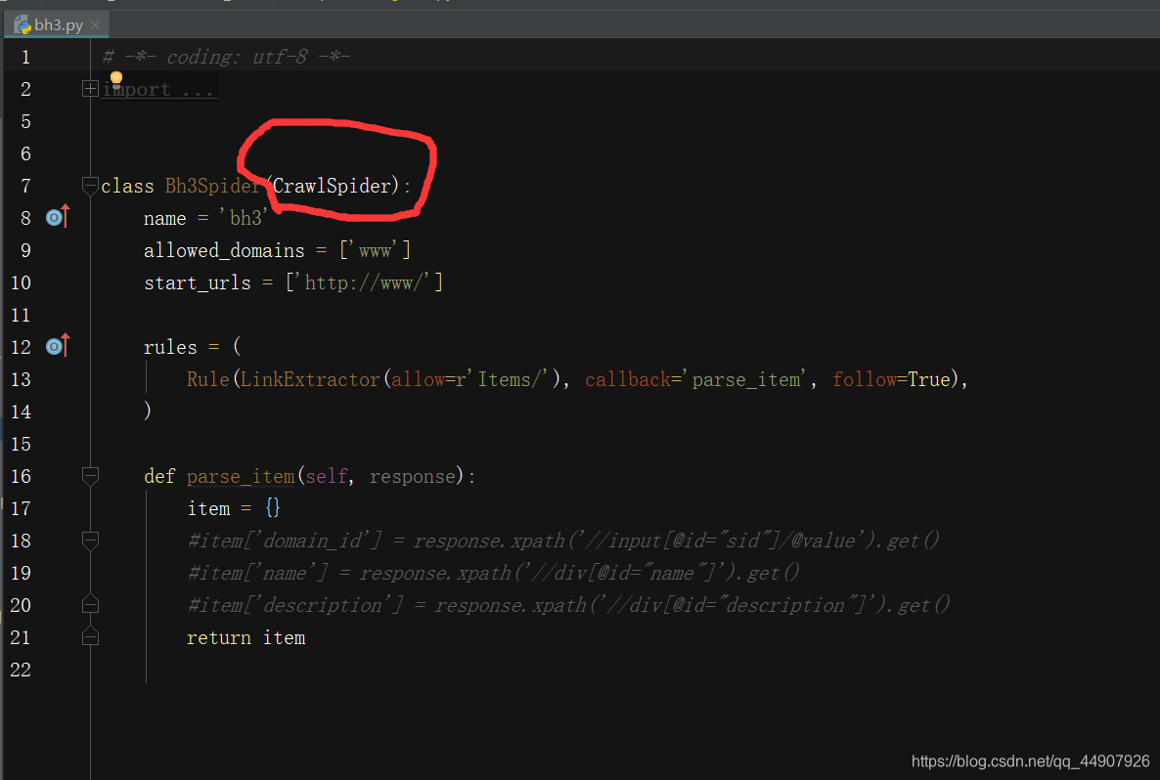This screenshot has height=780, width=1160.
Task: Click override gutter icon beside name line
Action: point(58,217)
